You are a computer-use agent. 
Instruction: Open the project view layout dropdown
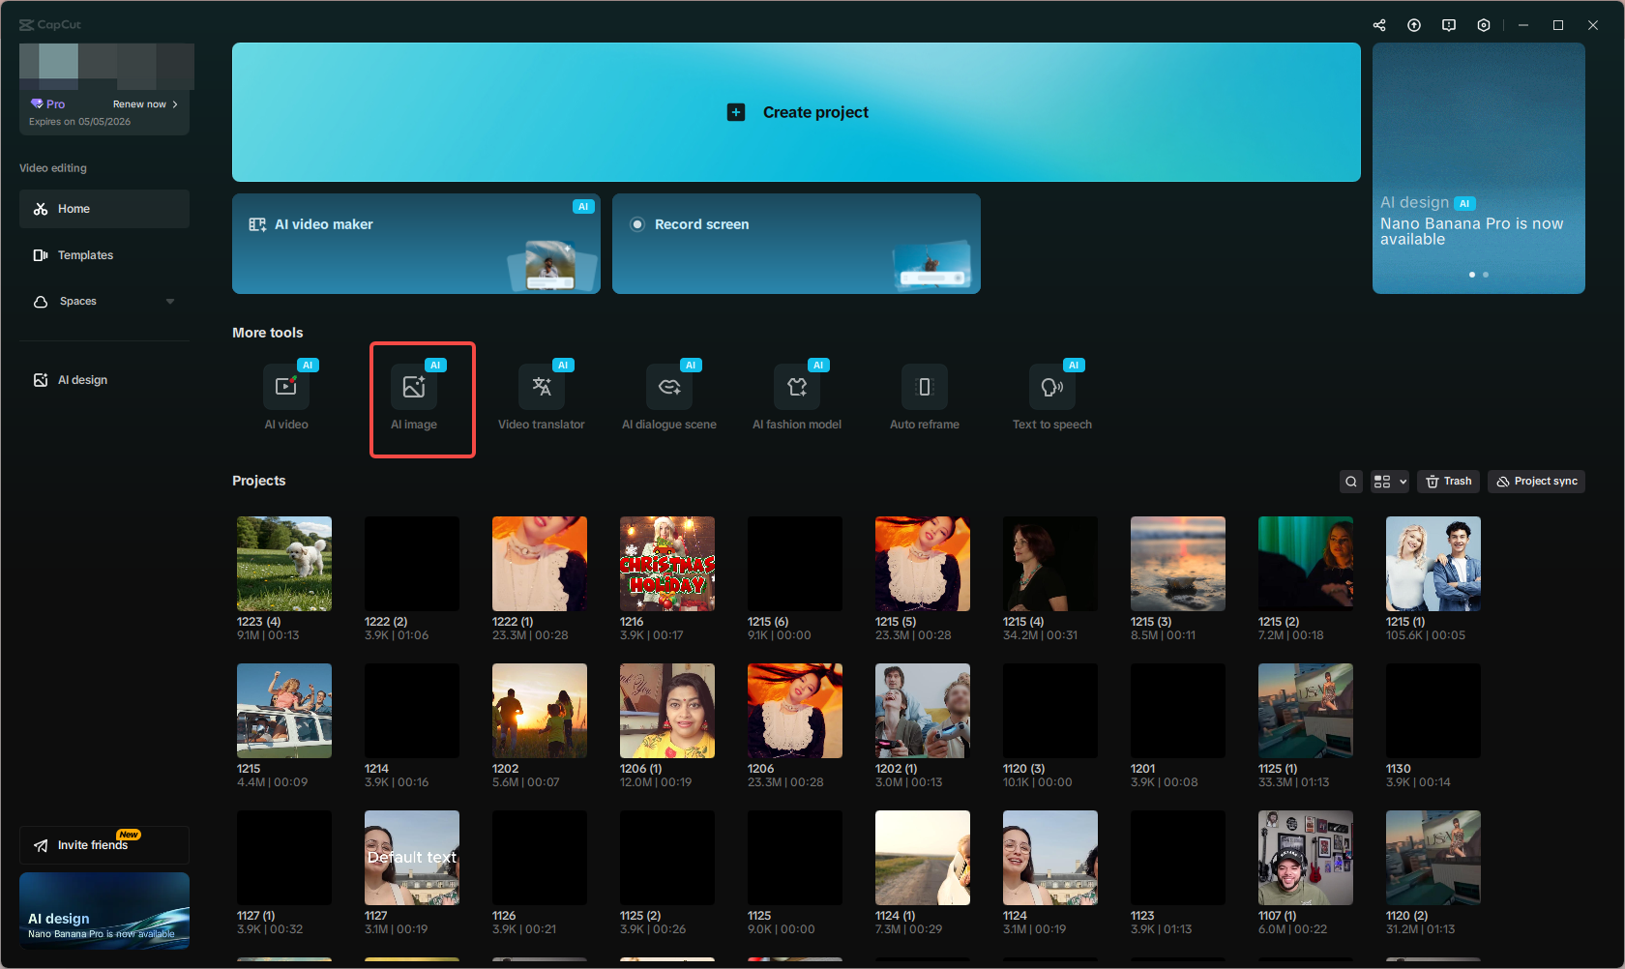click(x=1389, y=481)
